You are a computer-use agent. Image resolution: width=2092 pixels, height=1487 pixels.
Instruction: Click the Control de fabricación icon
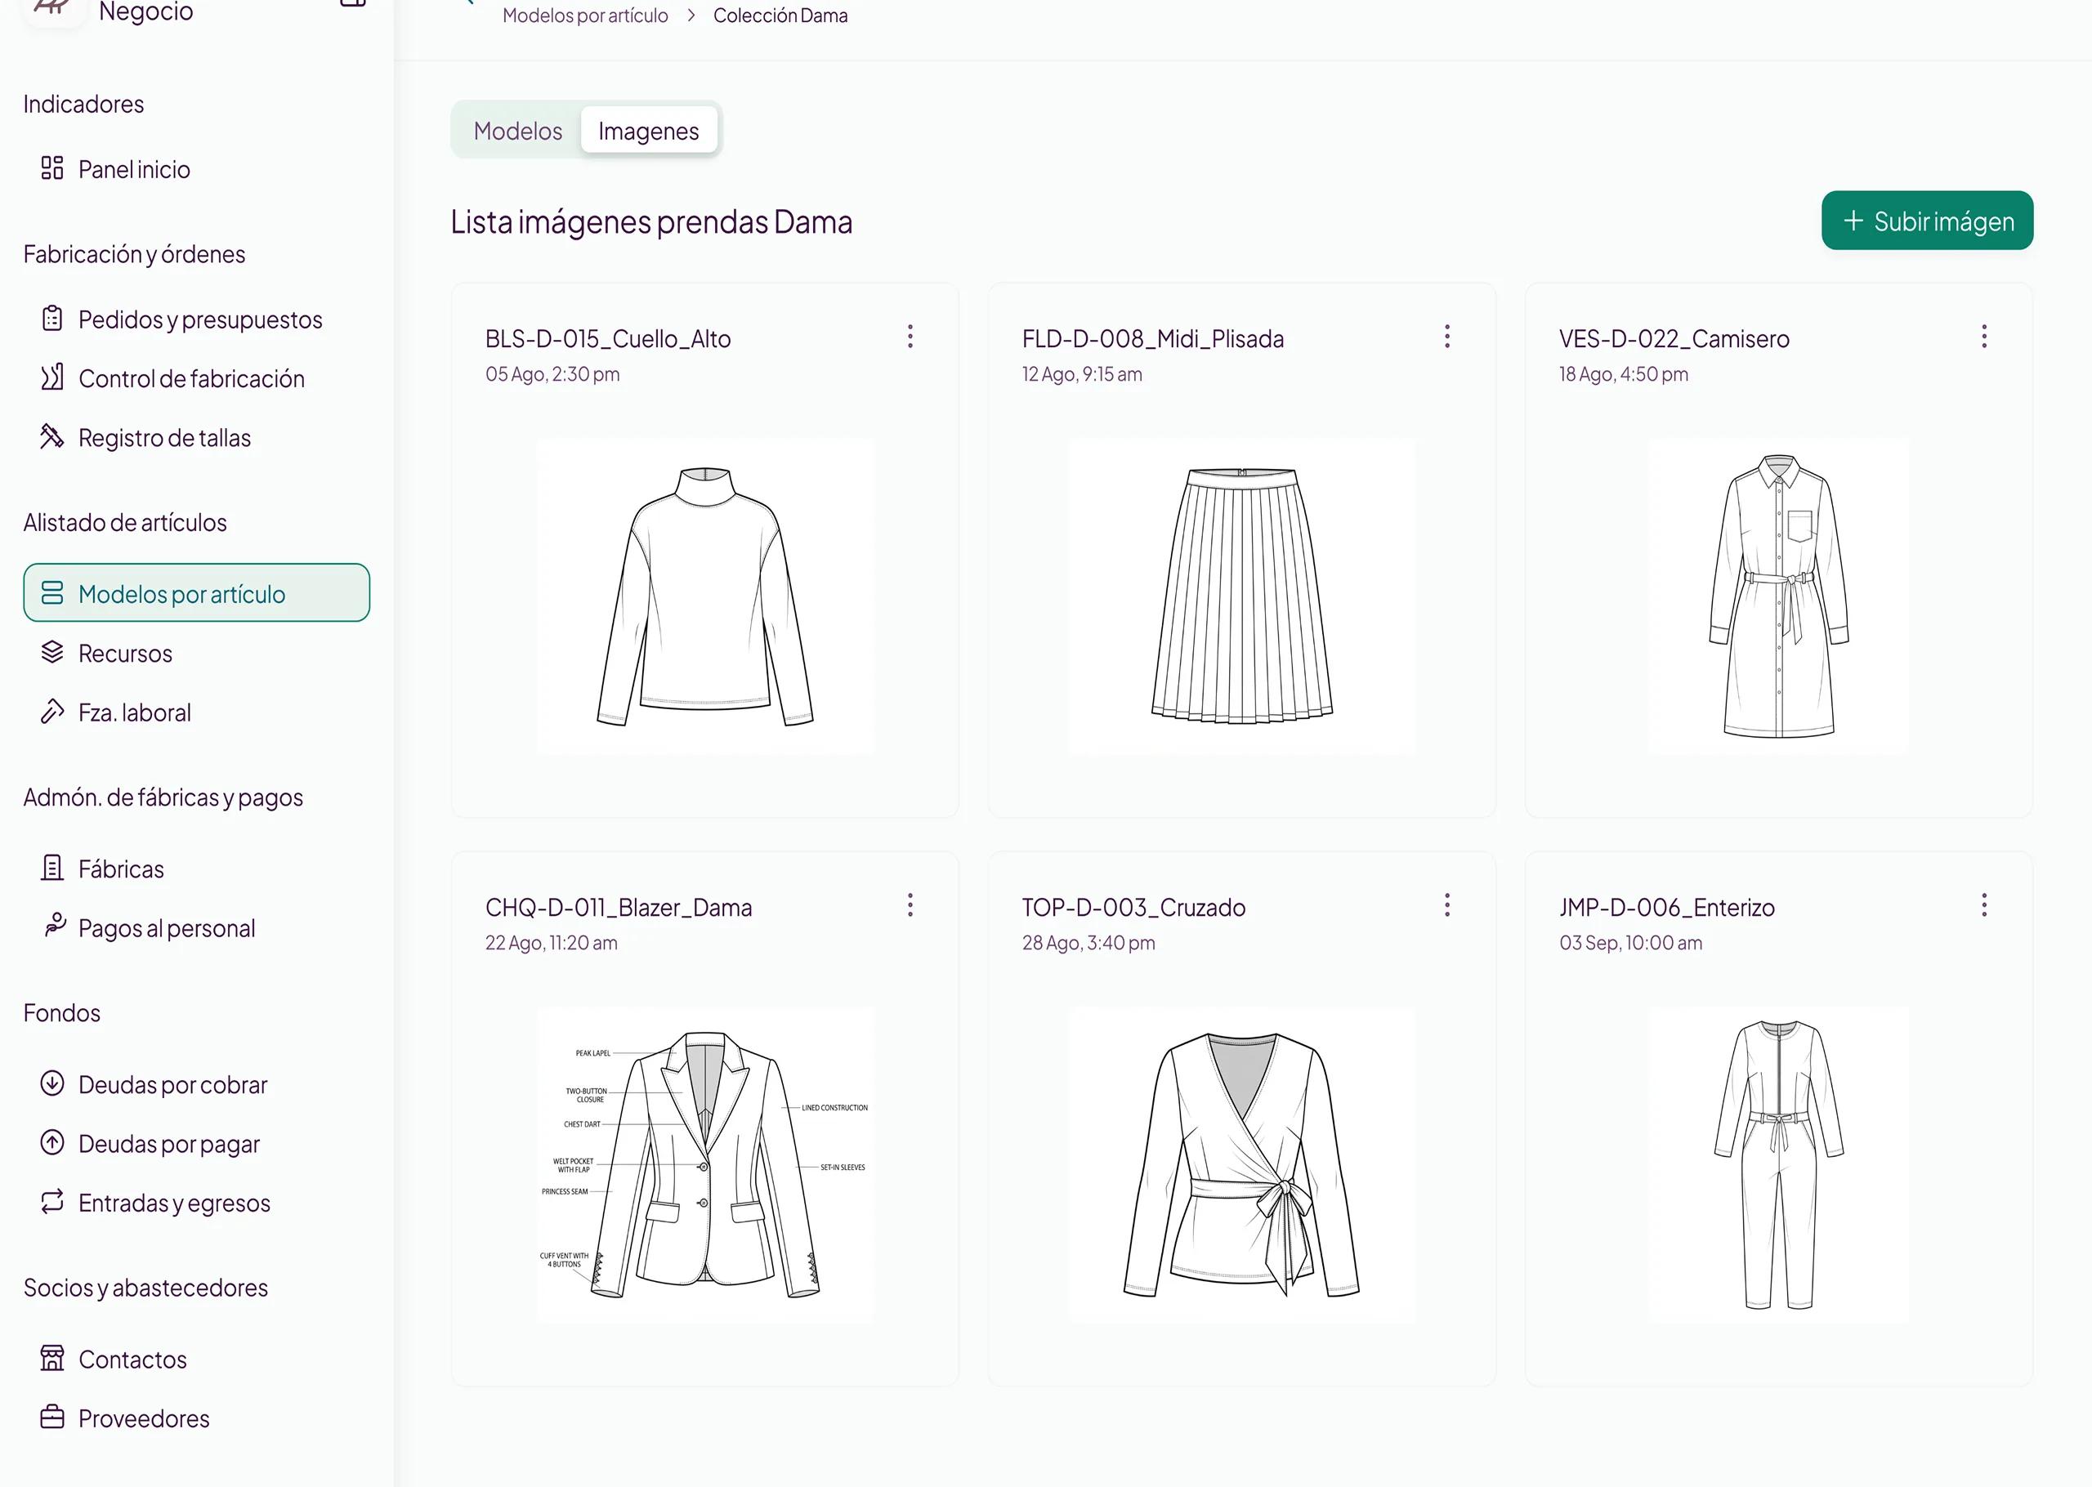52,377
